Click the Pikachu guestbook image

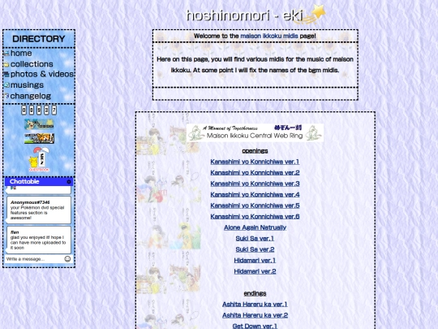(39, 159)
